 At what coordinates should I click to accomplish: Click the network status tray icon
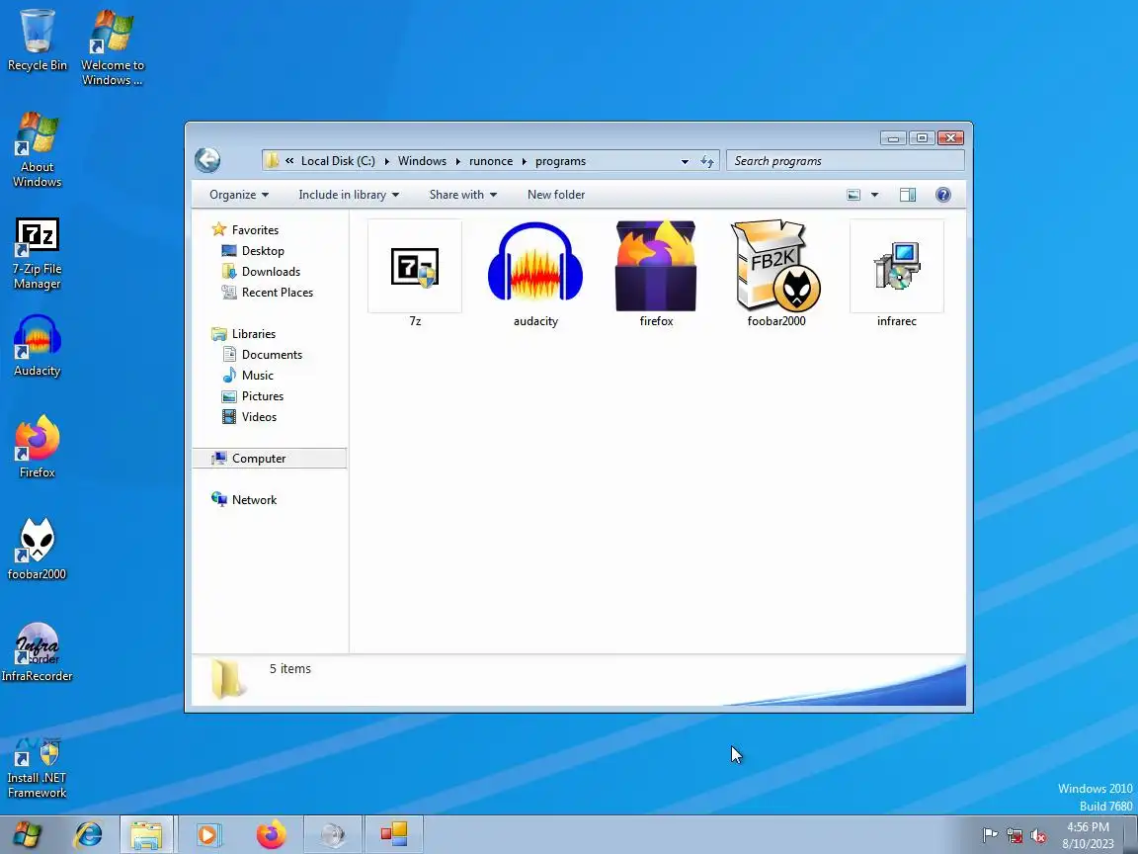tap(1014, 836)
